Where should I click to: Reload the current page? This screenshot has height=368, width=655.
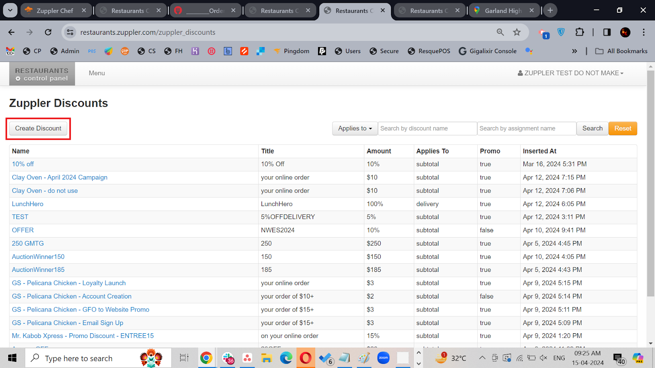(48, 32)
